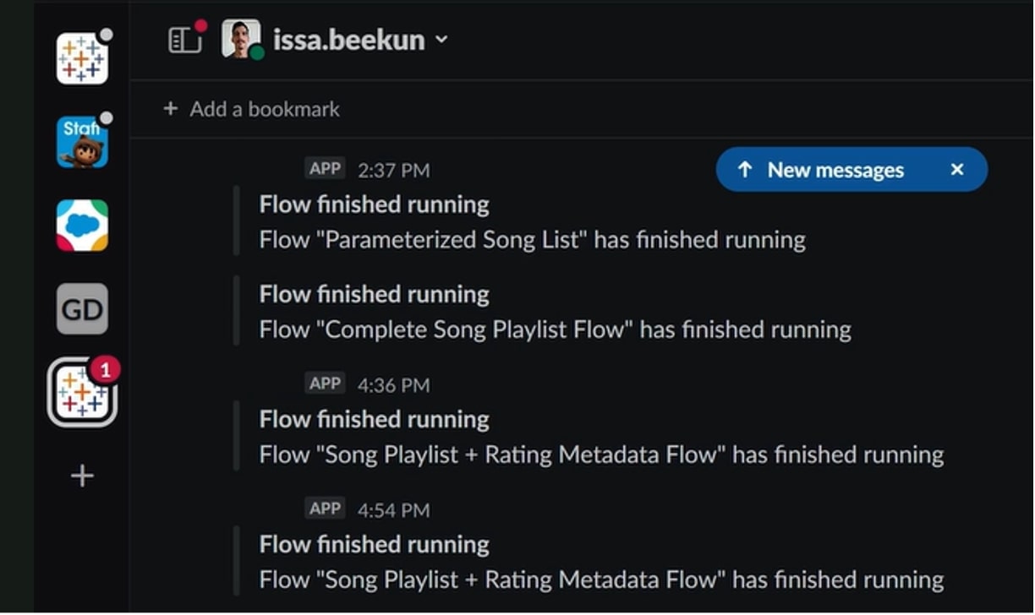Screen dimensions: 1035x615
Task: Open the issa.beekun conversation title
Action: point(349,40)
